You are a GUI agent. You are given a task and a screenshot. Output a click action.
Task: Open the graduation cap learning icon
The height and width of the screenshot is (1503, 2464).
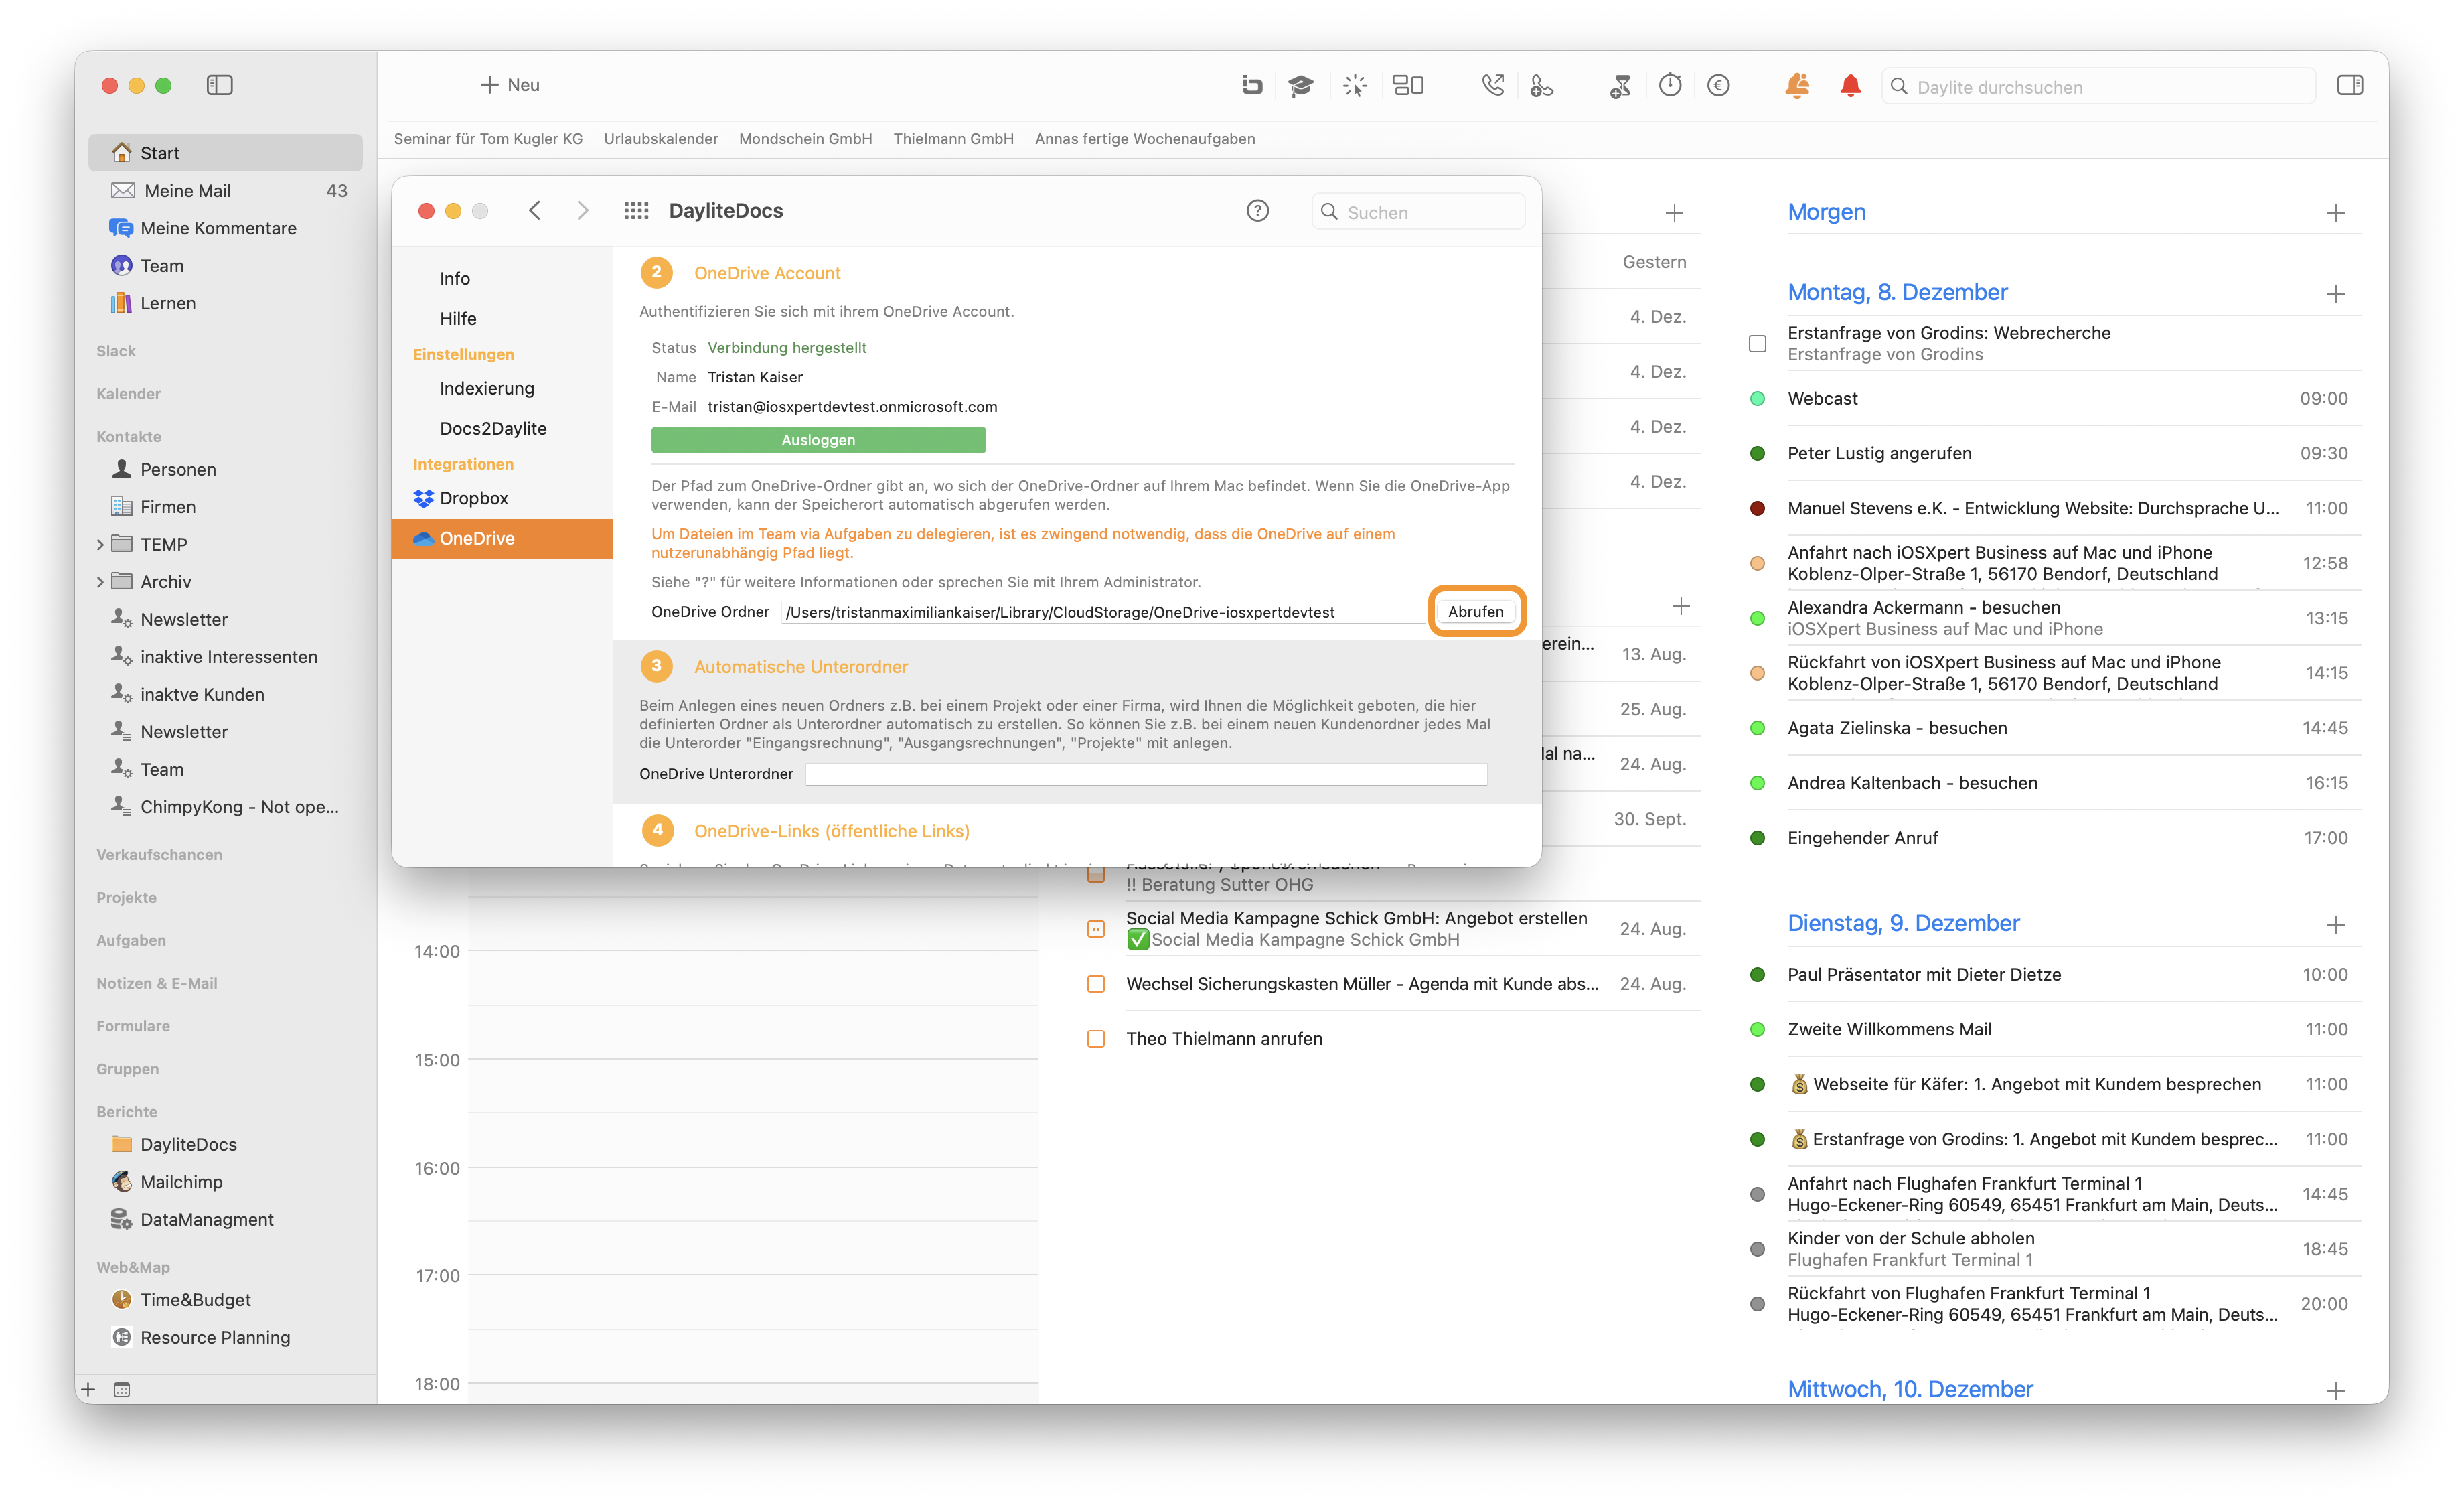1300,86
